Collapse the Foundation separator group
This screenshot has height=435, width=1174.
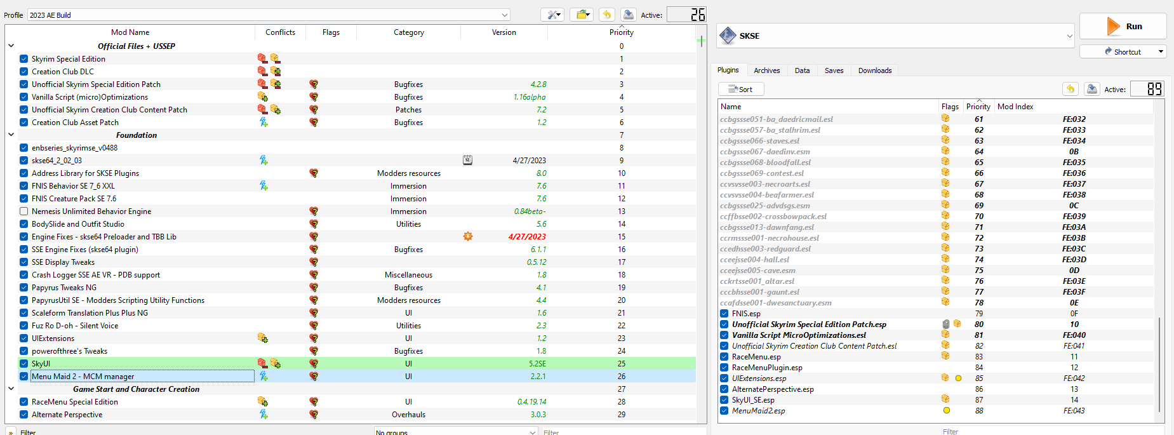coord(11,135)
